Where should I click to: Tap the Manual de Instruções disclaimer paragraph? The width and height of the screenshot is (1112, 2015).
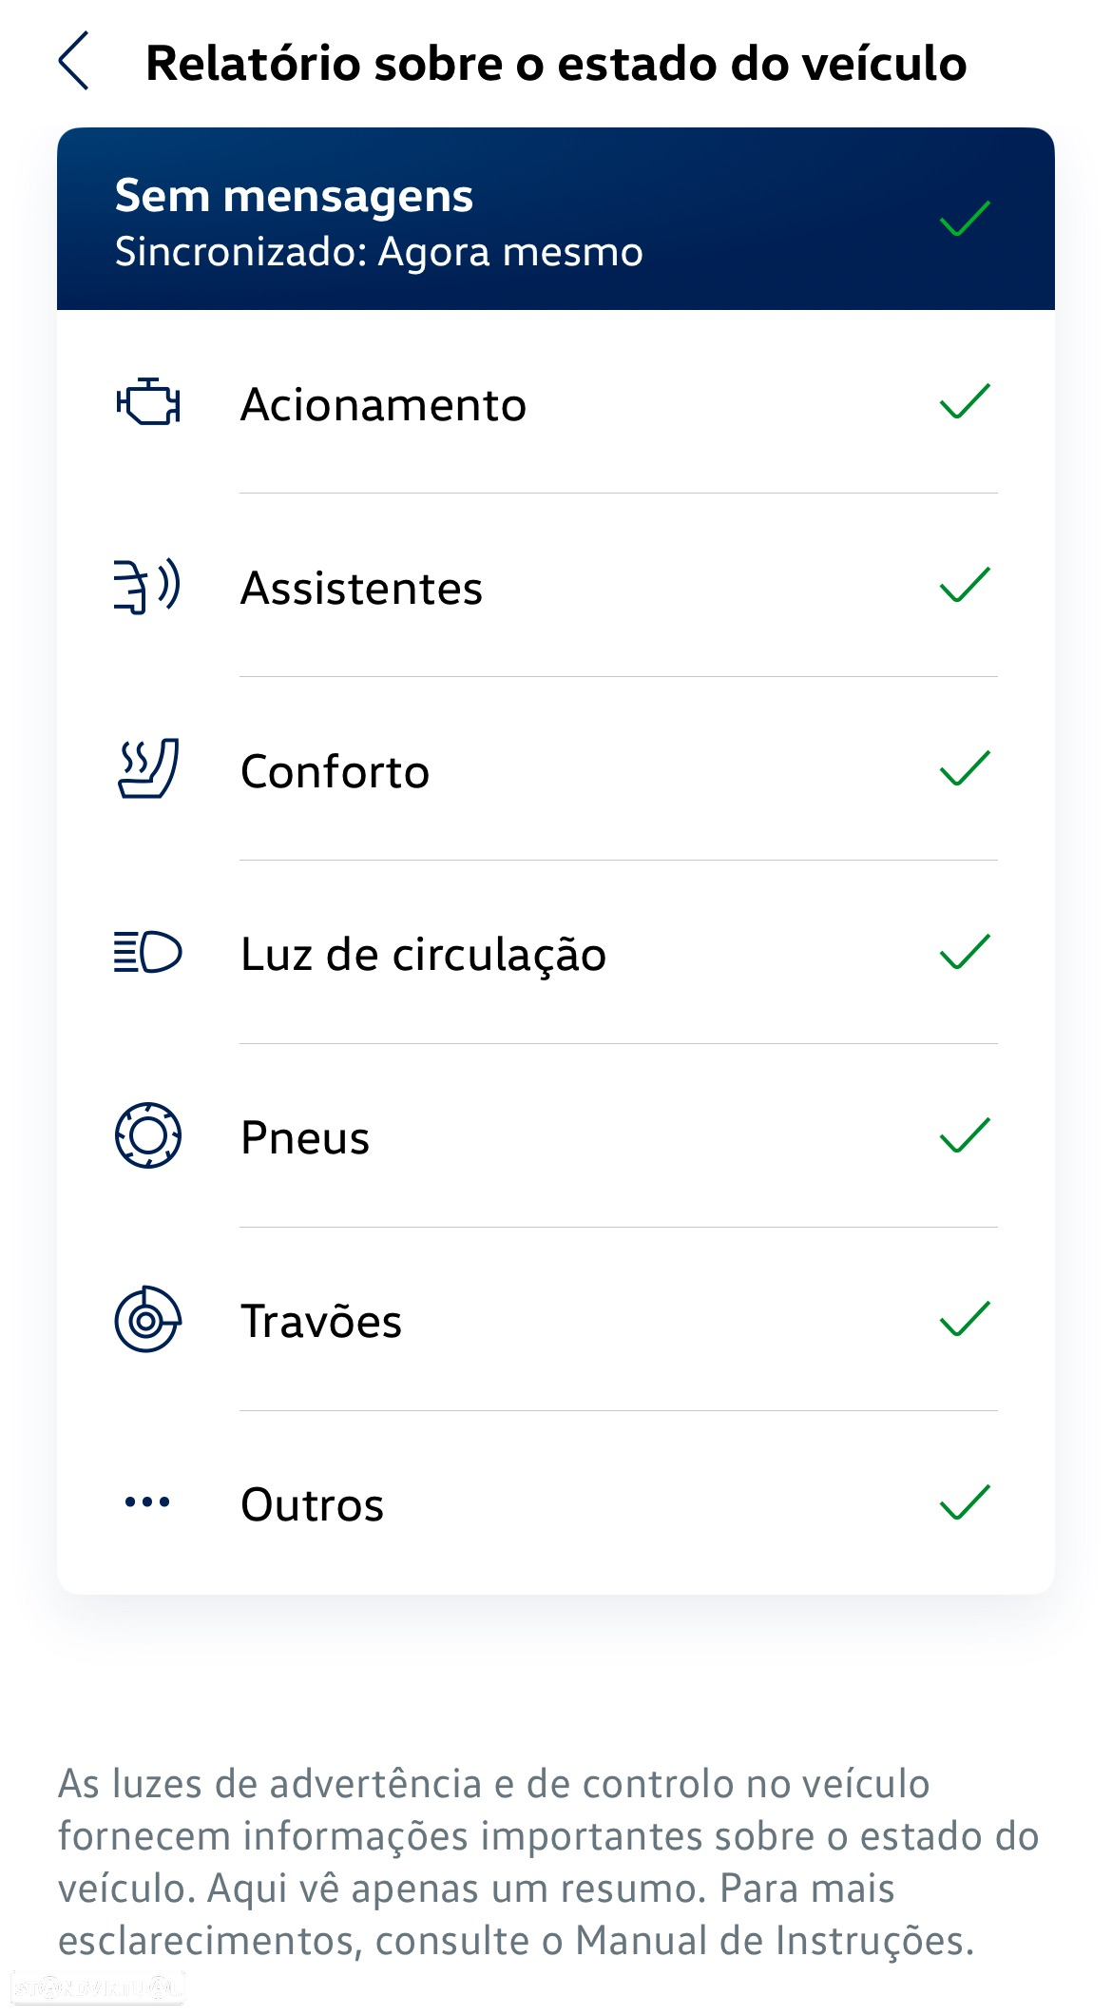548,1862
